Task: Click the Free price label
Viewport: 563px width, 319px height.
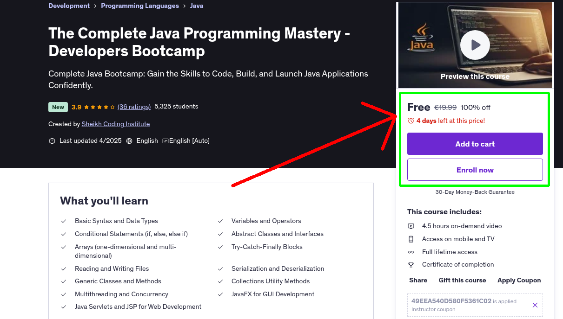Action: click(x=419, y=107)
